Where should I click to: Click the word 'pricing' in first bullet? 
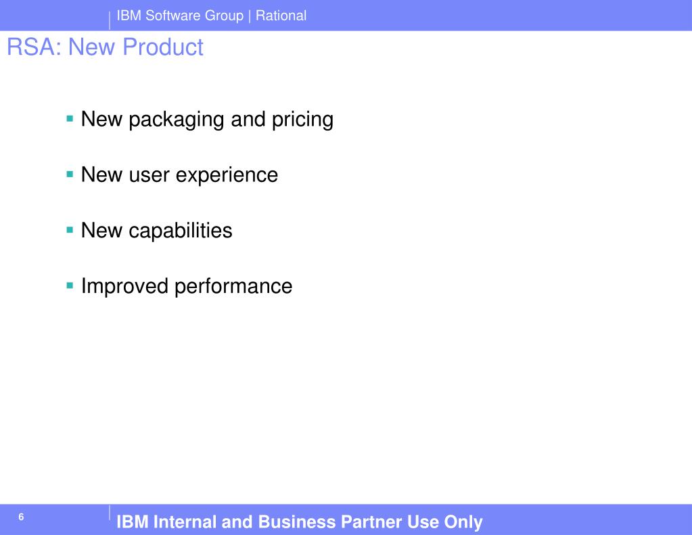pos(302,120)
